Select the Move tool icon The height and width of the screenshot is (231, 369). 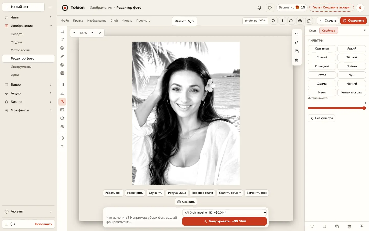[x=62, y=138]
